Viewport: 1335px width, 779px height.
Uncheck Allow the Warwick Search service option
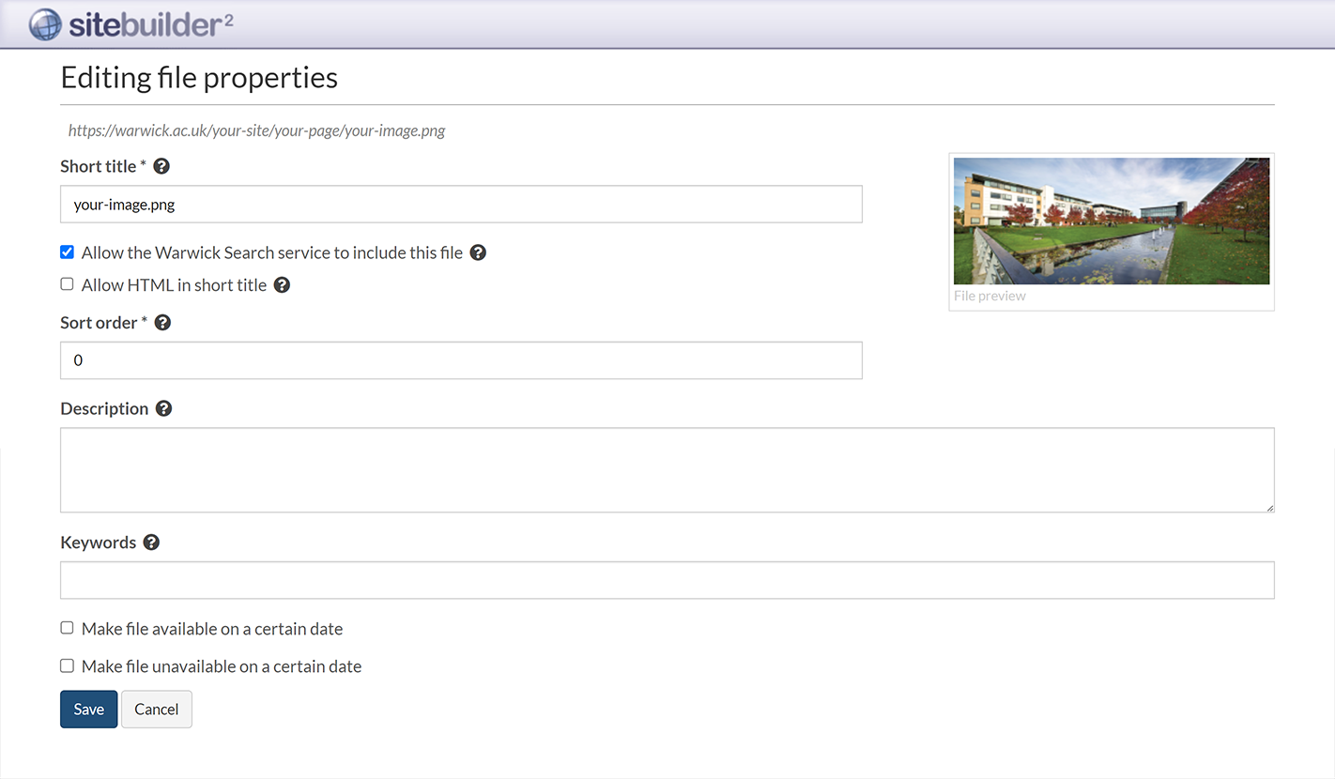click(67, 252)
